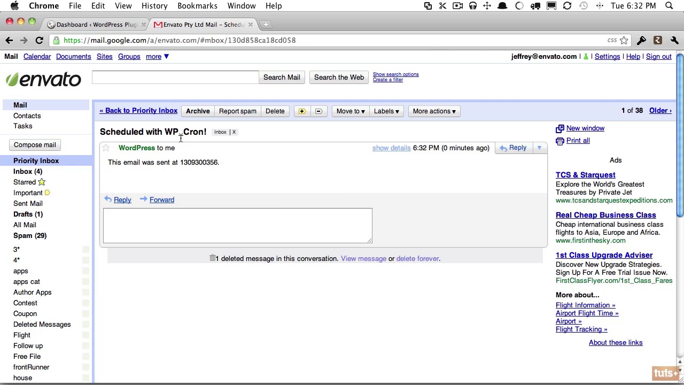684x385 pixels.
Task: Click Report spam button
Action: (x=238, y=111)
